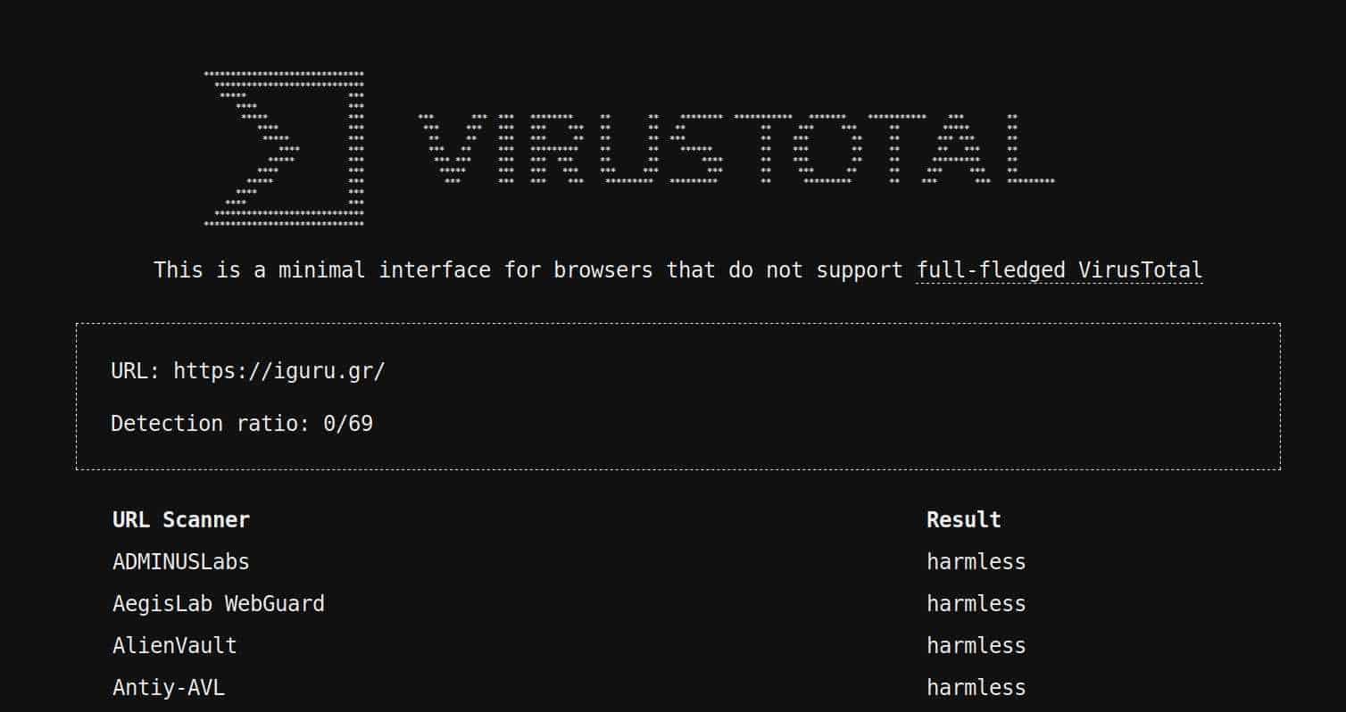Click harmless result for AlienVault
Image resolution: width=1346 pixels, height=712 pixels.
[976, 645]
